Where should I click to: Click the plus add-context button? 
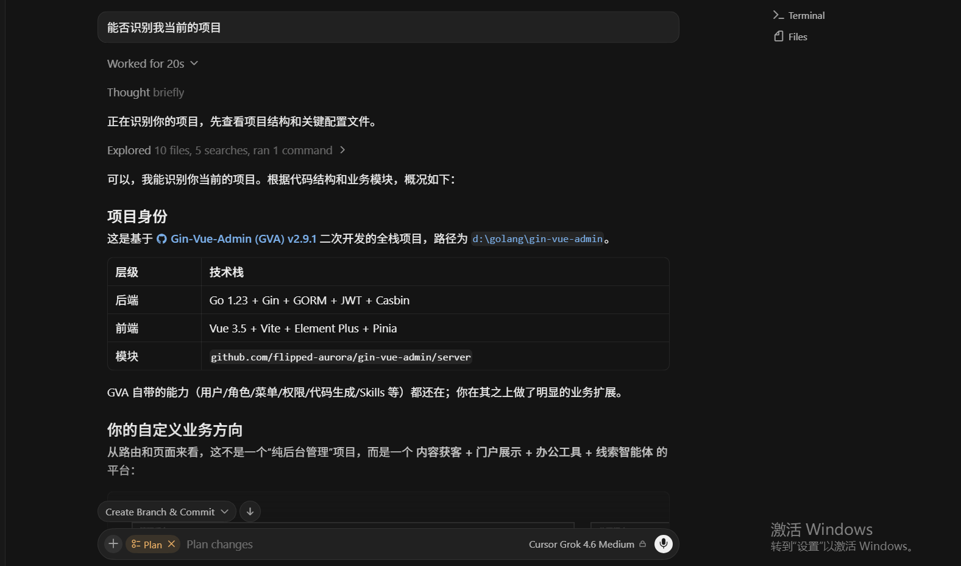(x=113, y=543)
